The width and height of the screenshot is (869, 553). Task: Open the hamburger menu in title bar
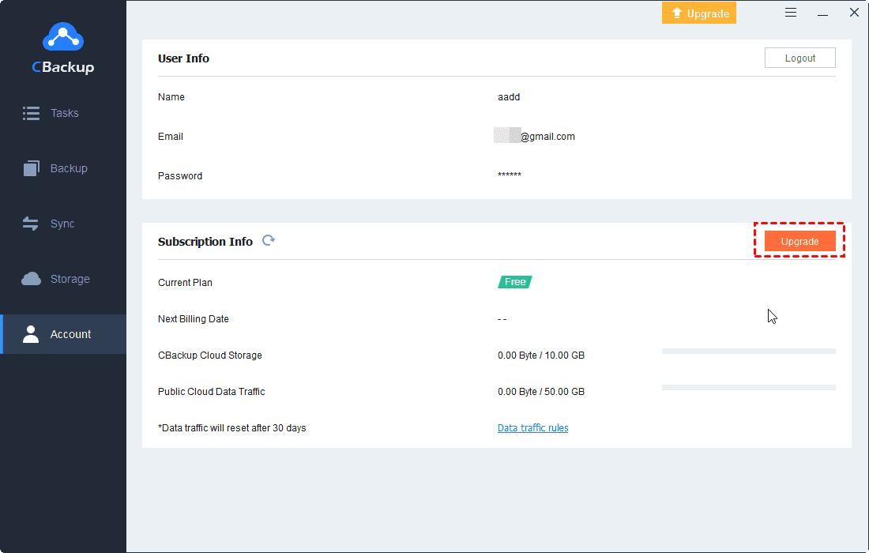tap(791, 13)
